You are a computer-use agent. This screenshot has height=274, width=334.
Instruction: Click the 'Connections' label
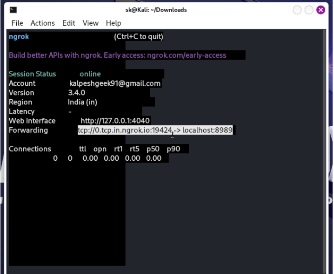pos(30,149)
